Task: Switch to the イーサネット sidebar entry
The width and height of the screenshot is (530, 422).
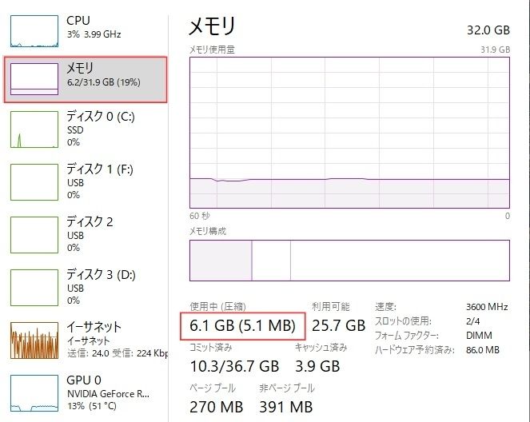Action: 94,326
